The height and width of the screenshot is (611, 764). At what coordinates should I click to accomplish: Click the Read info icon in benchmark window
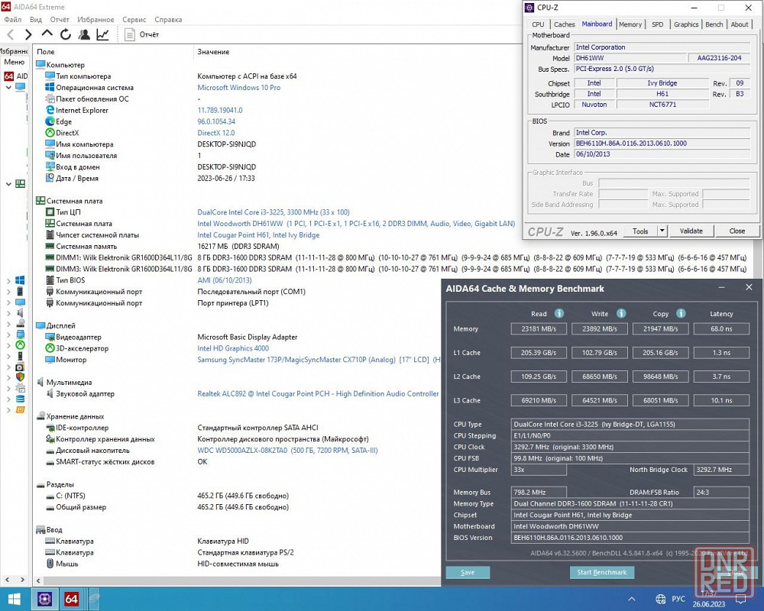pyautogui.click(x=559, y=313)
